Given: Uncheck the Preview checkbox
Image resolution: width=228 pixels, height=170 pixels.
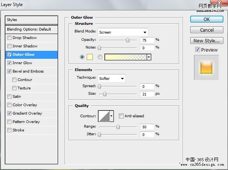Looking at the screenshot, I should pos(197,50).
